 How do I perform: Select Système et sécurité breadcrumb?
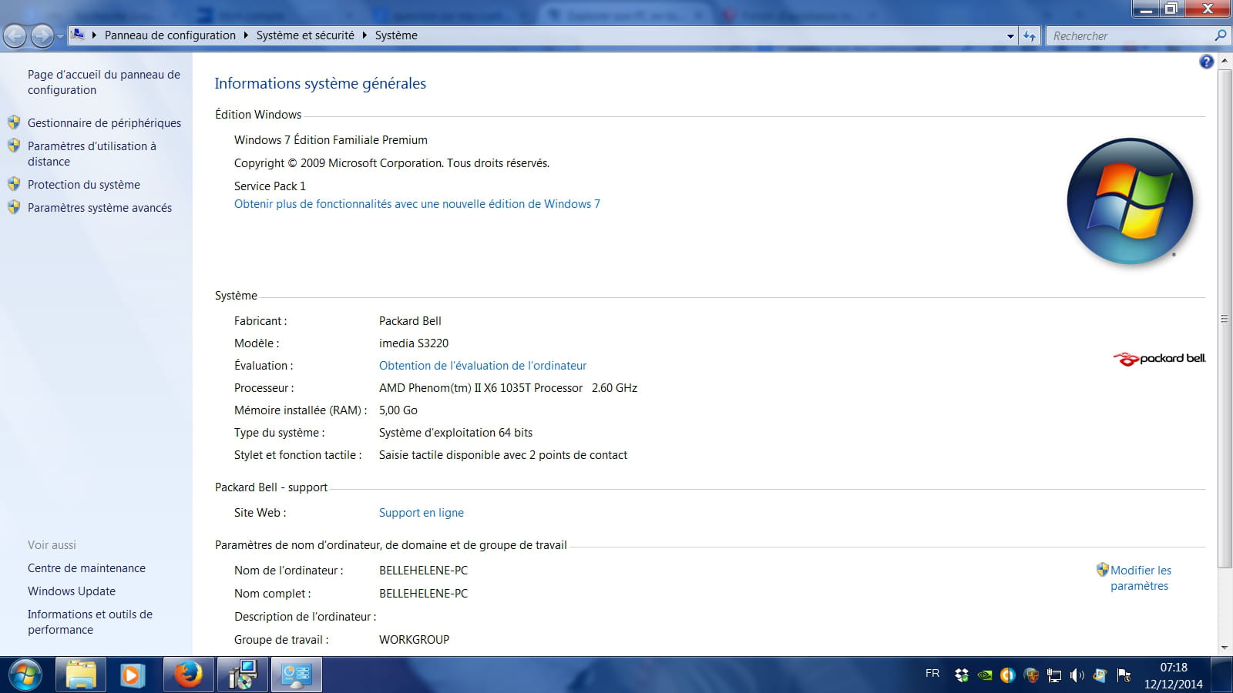point(305,35)
